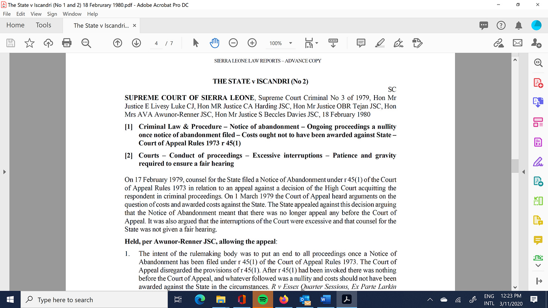
Task: Click the page number input field
Action: click(x=156, y=43)
